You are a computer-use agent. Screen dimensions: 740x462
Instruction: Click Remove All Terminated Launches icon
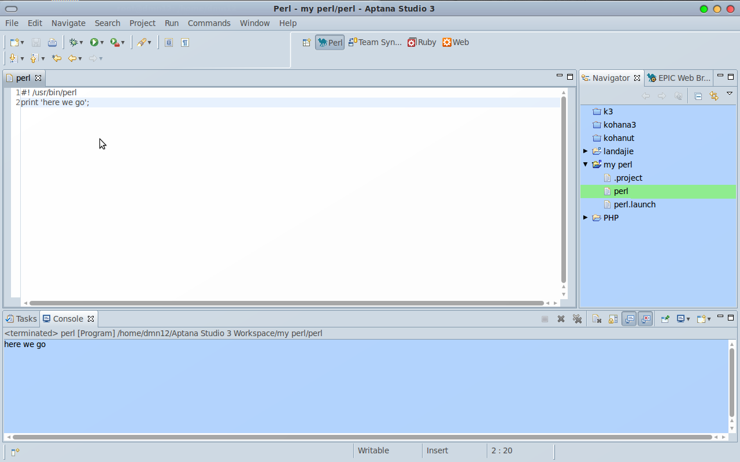577,319
